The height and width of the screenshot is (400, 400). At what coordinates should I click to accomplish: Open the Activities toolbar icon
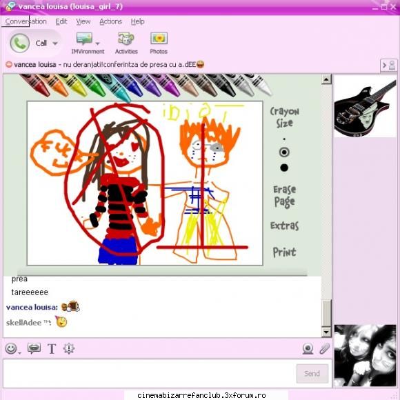(x=126, y=39)
